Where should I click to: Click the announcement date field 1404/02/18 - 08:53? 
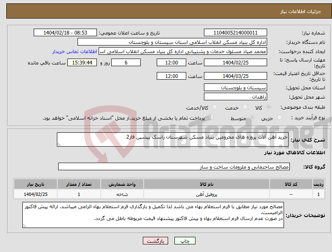[x=65, y=33]
